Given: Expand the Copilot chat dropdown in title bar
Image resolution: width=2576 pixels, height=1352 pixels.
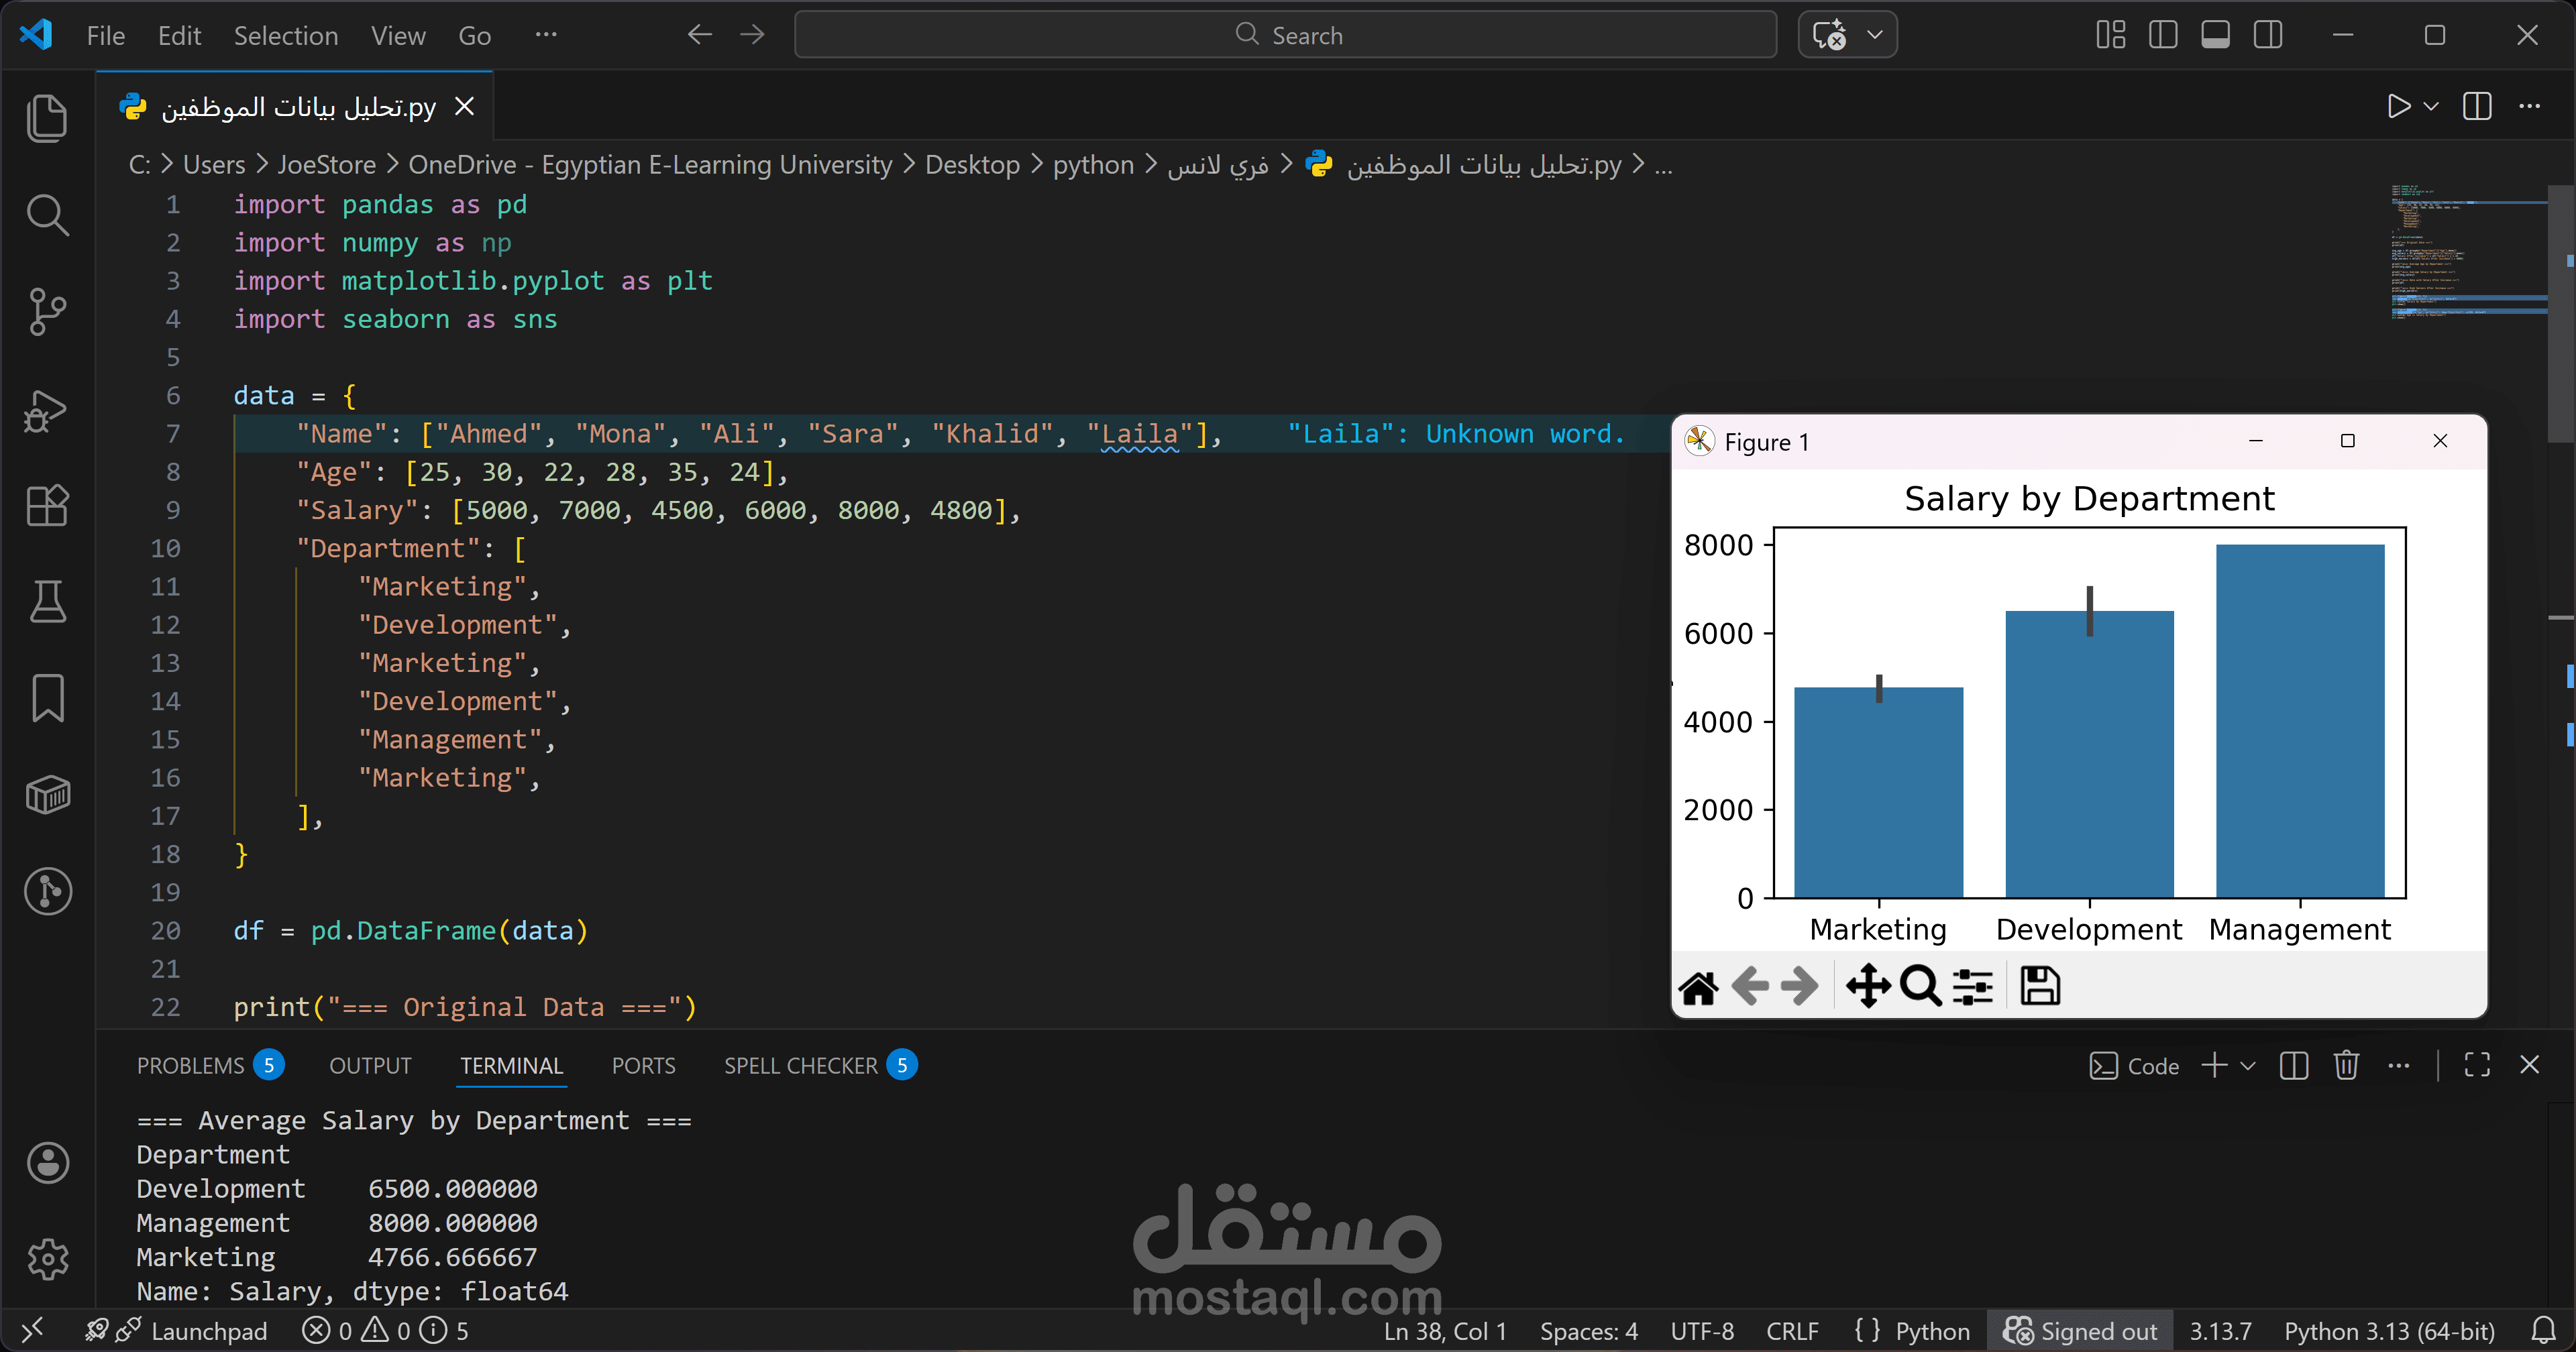Looking at the screenshot, I should pos(1875,35).
